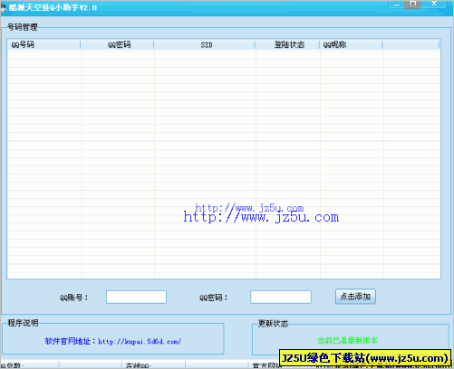Click the 更新状态 group label
Image resolution: width=454 pixels, height=369 pixels.
tap(273, 324)
